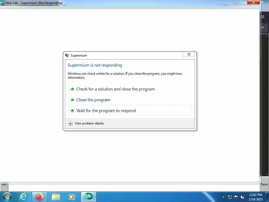Image resolution: width=269 pixels, height=202 pixels.
Task: Open the network tray icon
Action: (230, 197)
